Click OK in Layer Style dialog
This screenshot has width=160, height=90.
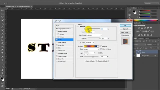(125, 25)
